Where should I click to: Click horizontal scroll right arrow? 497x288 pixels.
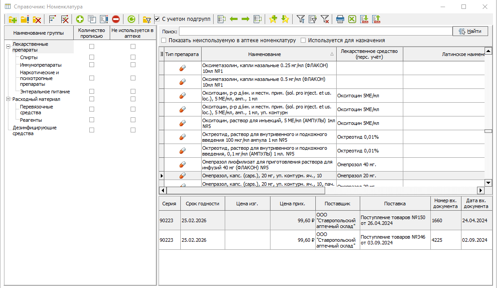[481, 190]
